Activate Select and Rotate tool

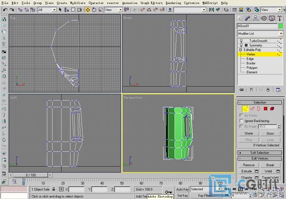94,10
